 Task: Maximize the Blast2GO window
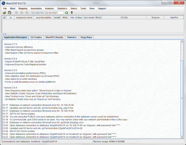click(170, 2)
